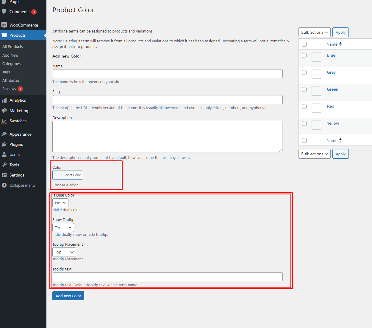
Task: Open the bottom Bulk actions dropdown
Action: click(315, 154)
